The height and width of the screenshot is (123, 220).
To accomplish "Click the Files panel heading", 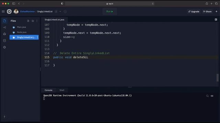I will (13, 21).
